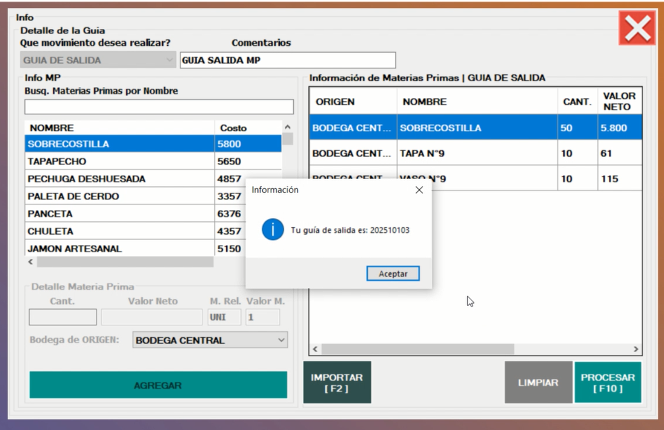664x430 pixels.
Task: Select PECHUGA DESHUESADA row
Action: click(x=119, y=179)
